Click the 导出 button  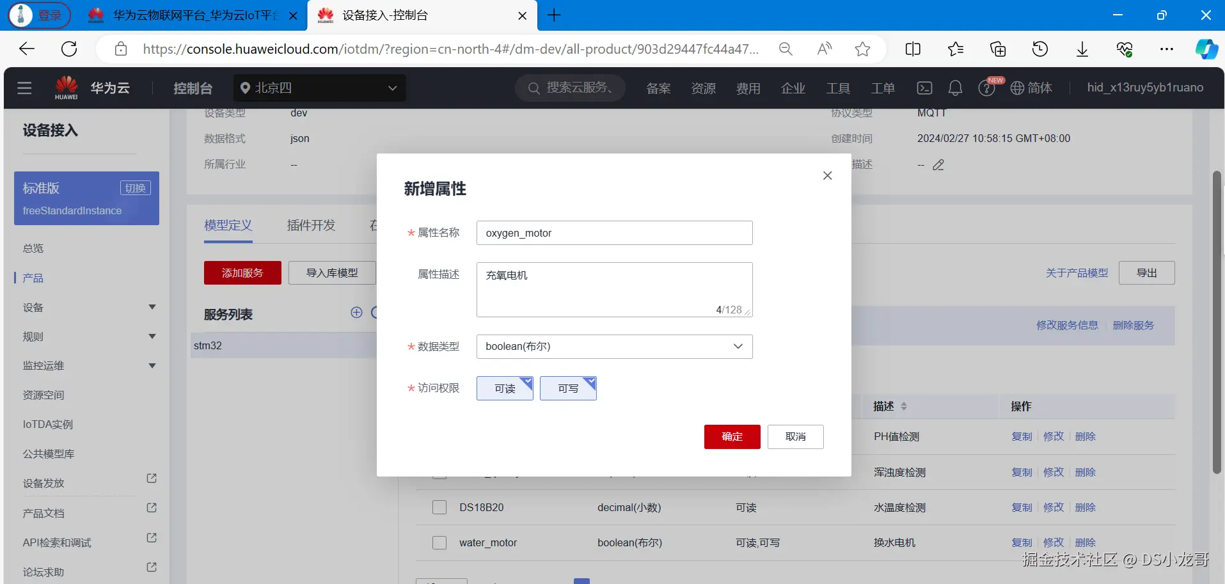tap(1146, 273)
